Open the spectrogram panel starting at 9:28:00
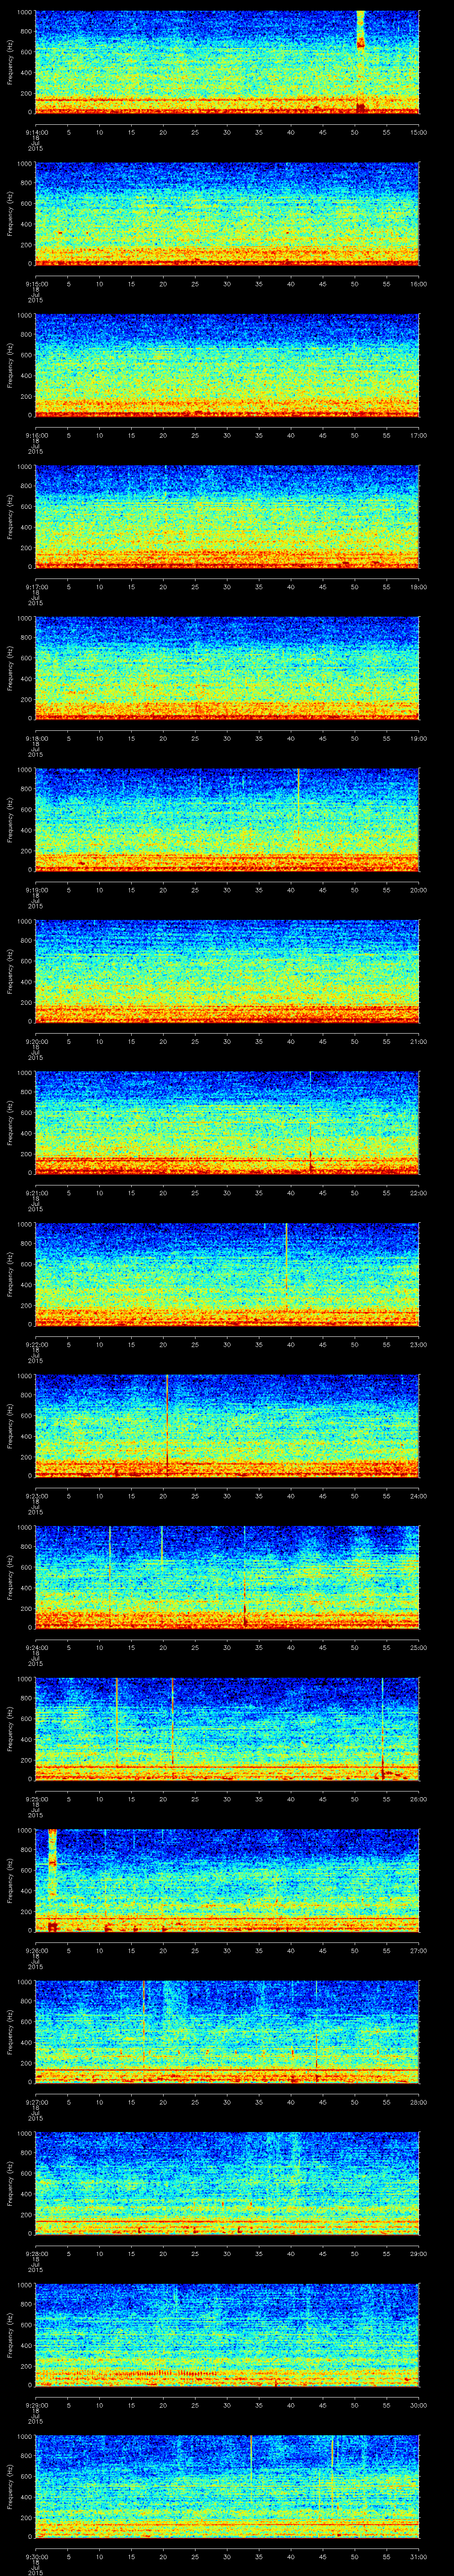Viewport: 454px width, 2576px height. click(x=227, y=2183)
